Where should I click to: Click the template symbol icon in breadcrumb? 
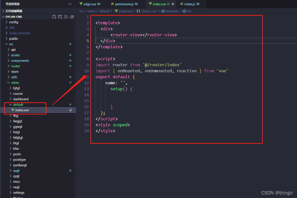coord(163,11)
